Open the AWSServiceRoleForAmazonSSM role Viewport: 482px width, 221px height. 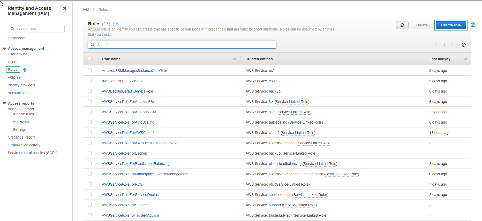pos(129,112)
